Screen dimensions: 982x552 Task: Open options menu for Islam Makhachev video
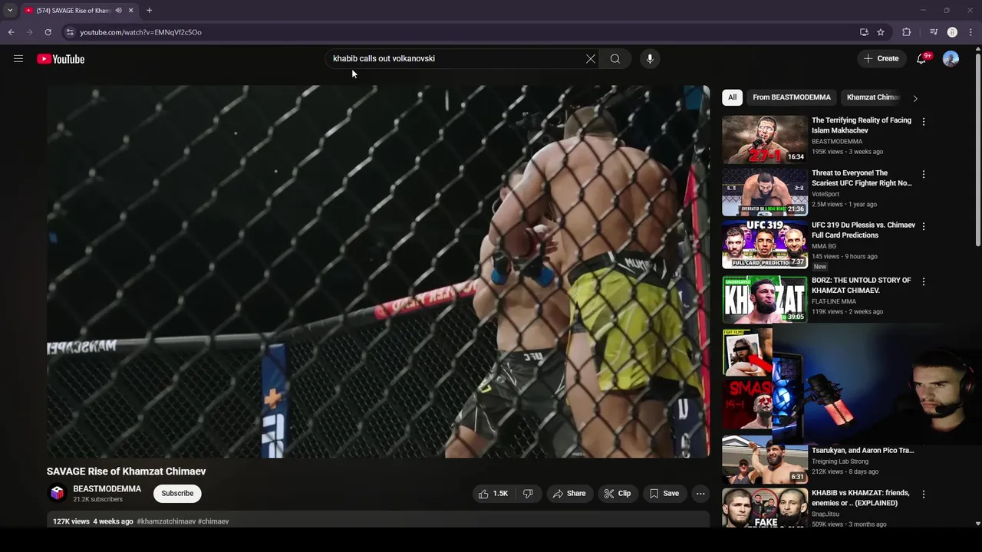(924, 122)
